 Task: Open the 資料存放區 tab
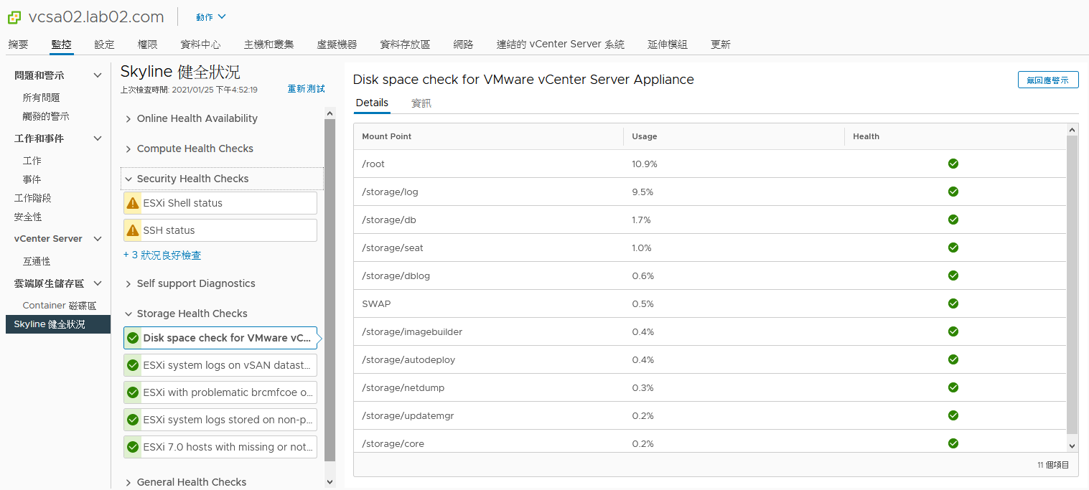coord(405,44)
